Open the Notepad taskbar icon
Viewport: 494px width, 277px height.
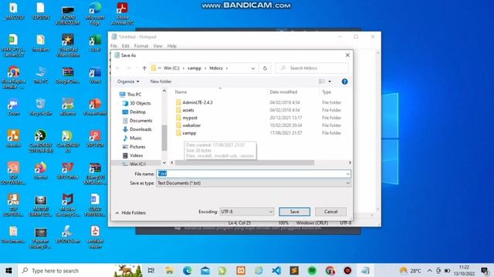click(x=365, y=270)
